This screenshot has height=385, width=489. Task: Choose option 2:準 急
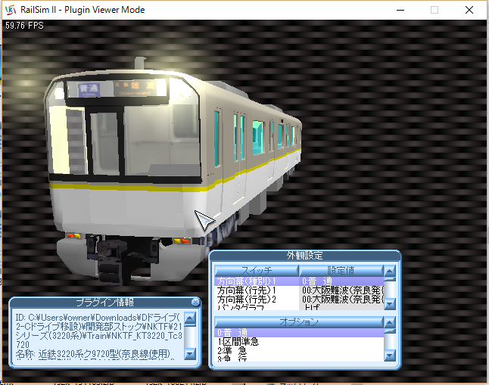pyautogui.click(x=299, y=351)
